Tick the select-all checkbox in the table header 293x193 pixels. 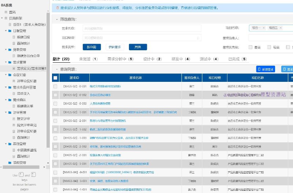click(x=55, y=78)
